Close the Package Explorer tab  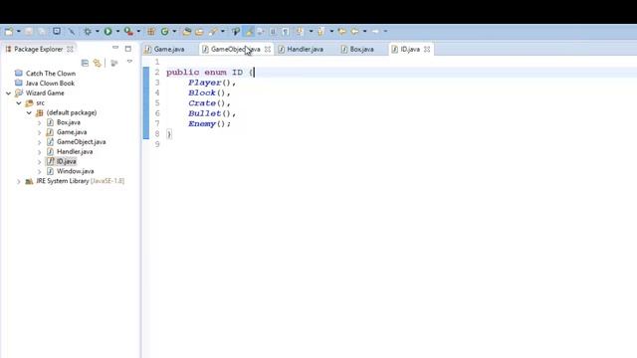click(70, 49)
